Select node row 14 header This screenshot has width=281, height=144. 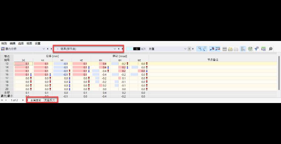pyautogui.click(x=7, y=67)
